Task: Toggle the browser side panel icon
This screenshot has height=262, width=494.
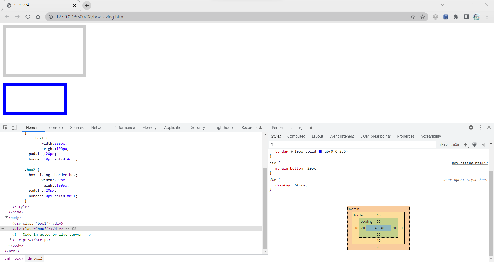Action: pos(466,17)
